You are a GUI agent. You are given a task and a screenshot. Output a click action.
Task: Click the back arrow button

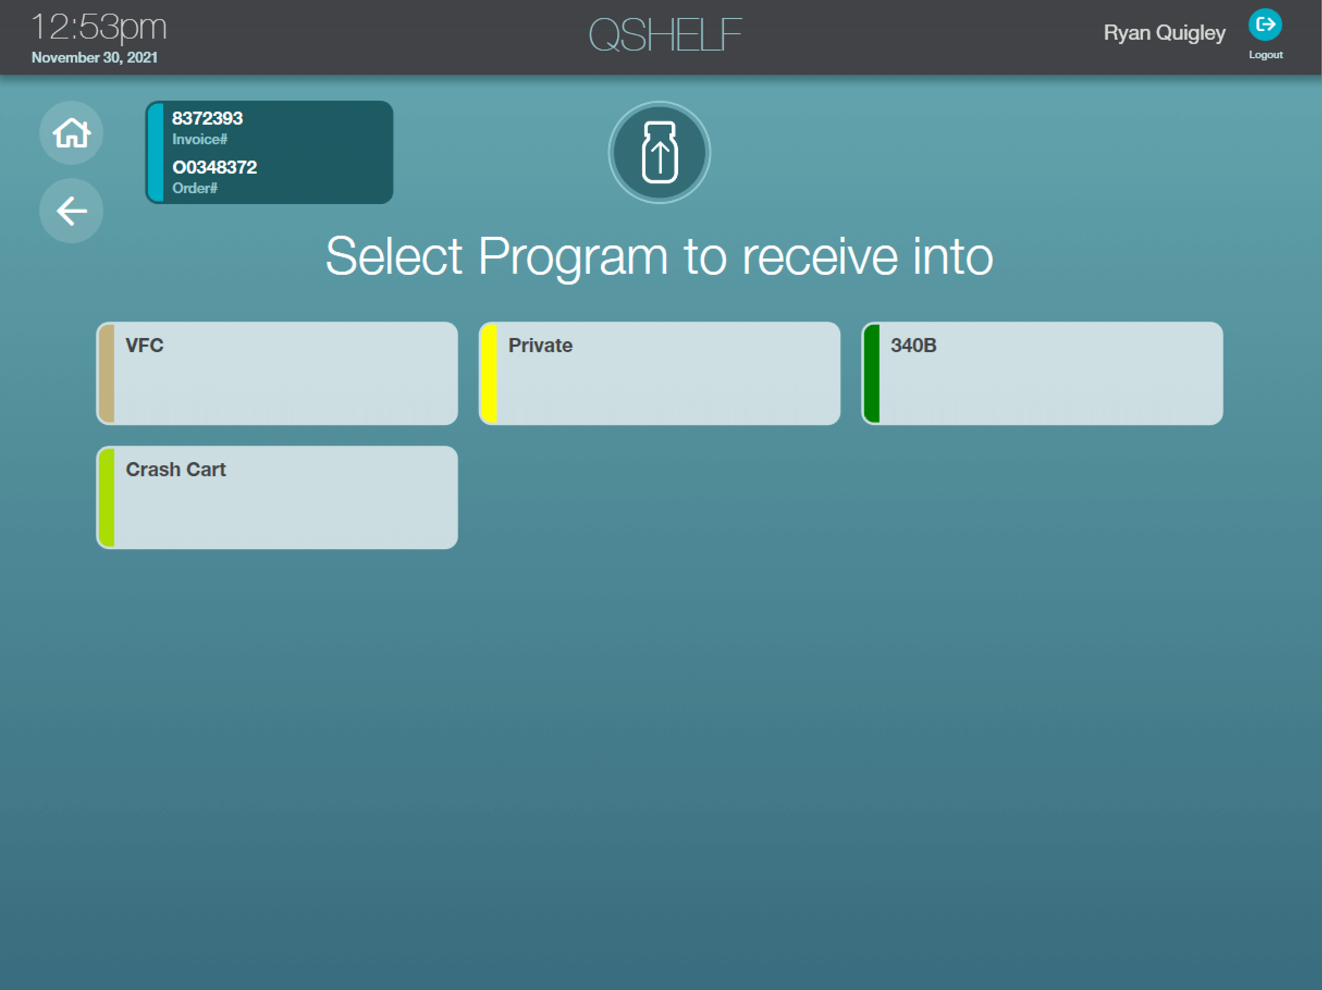pyautogui.click(x=71, y=211)
